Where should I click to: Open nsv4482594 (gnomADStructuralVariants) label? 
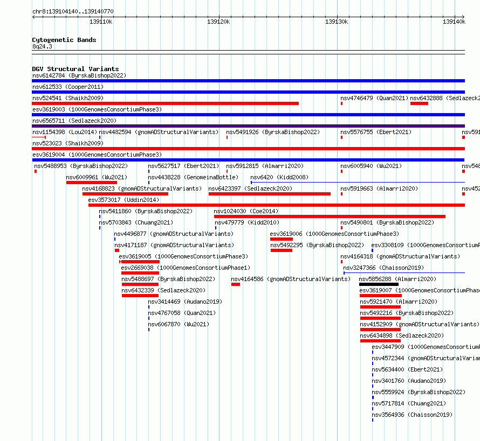click(159, 132)
